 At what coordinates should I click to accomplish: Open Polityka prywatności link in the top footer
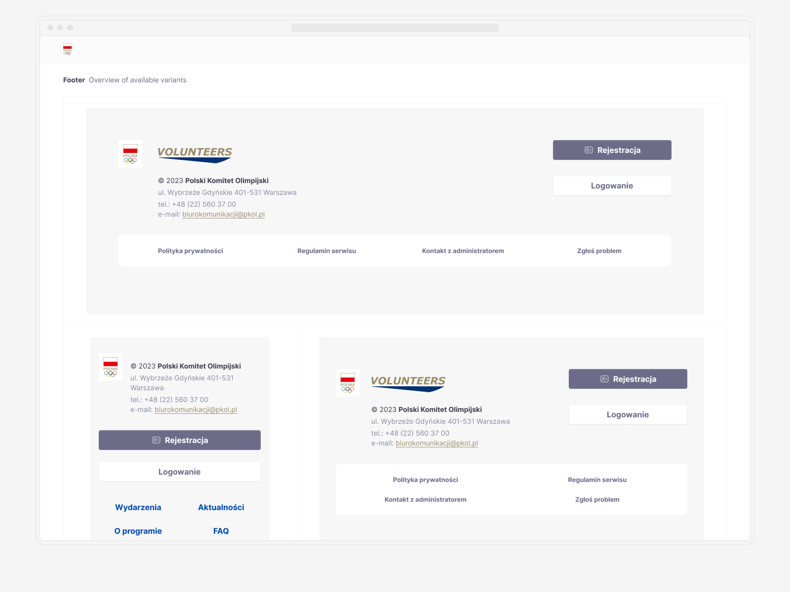(x=191, y=251)
